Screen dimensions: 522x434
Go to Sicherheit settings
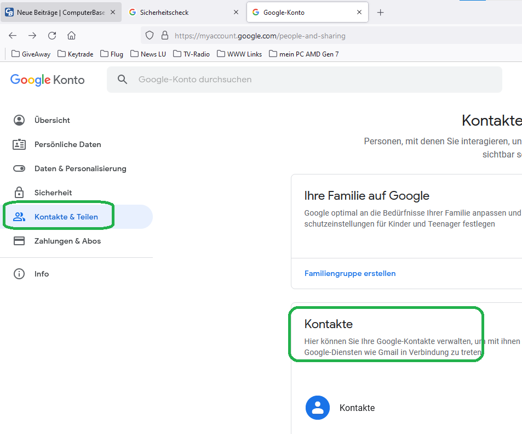click(53, 193)
